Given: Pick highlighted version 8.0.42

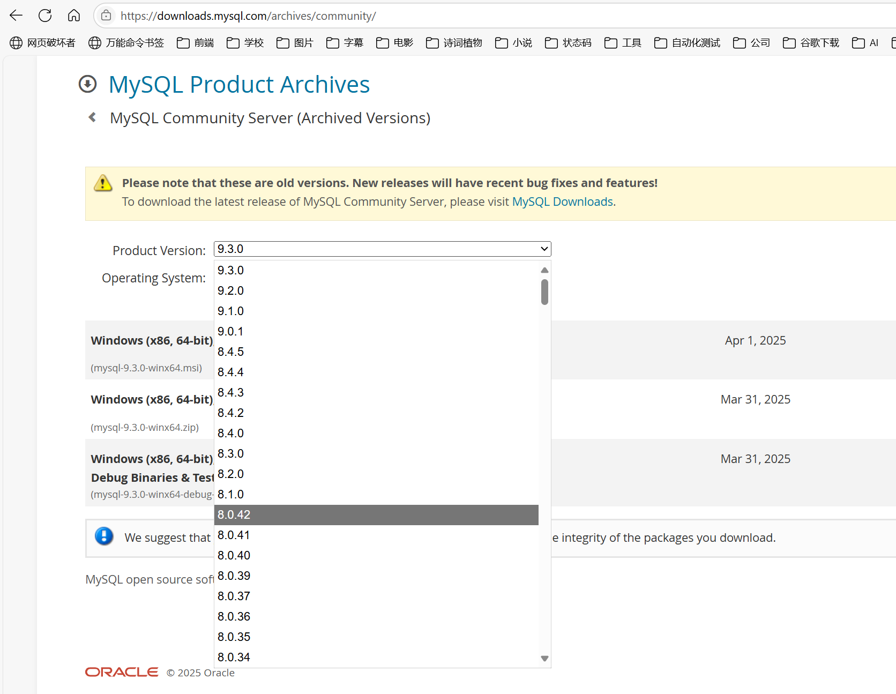Looking at the screenshot, I should (376, 514).
